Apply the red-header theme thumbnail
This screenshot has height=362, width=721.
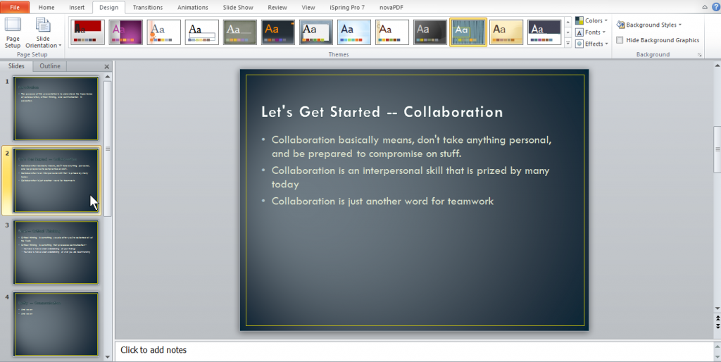point(87,32)
